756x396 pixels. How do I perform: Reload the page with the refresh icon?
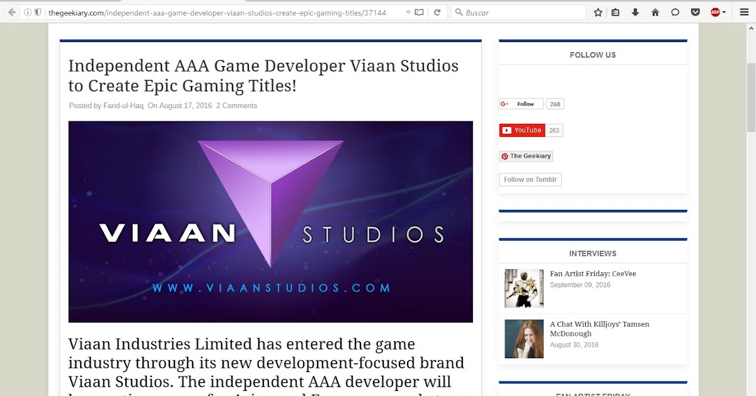point(437,13)
